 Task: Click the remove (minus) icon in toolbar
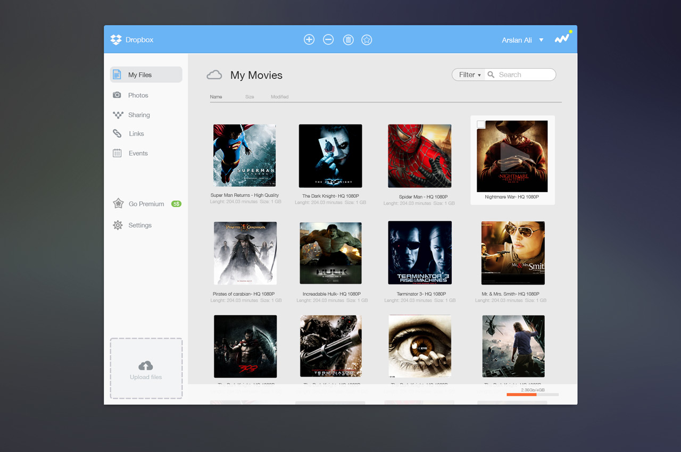point(328,39)
